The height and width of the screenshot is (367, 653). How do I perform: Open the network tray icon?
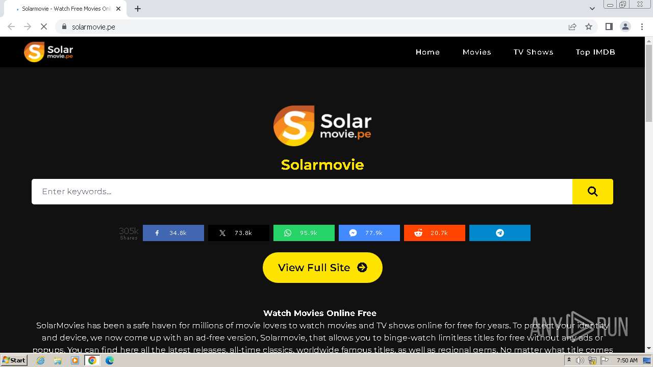592,360
